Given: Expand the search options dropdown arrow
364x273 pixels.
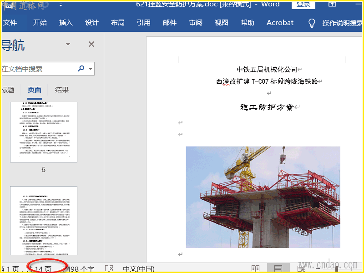Looking at the screenshot, I should click(x=91, y=69).
